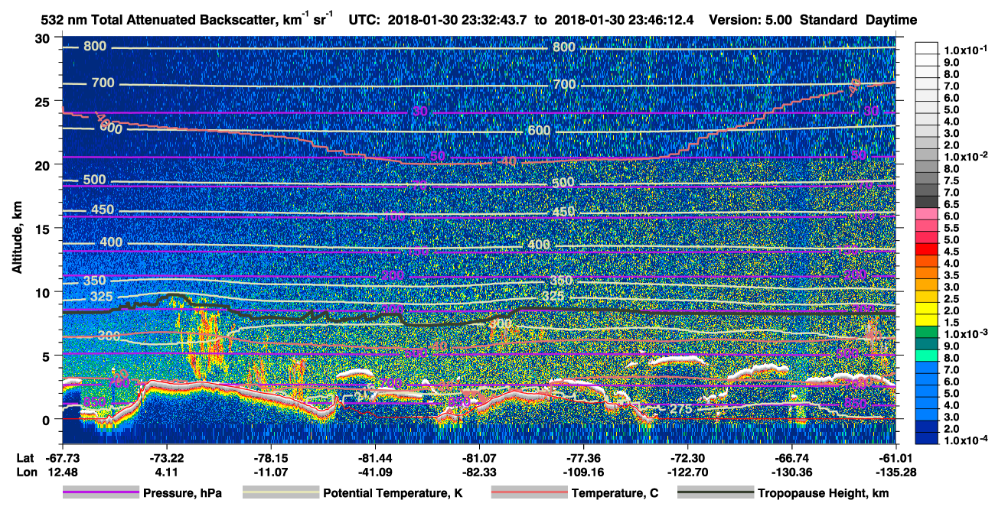Click the colorbar label 5.5
Viewport: 995px width, 510px height.
951,228
